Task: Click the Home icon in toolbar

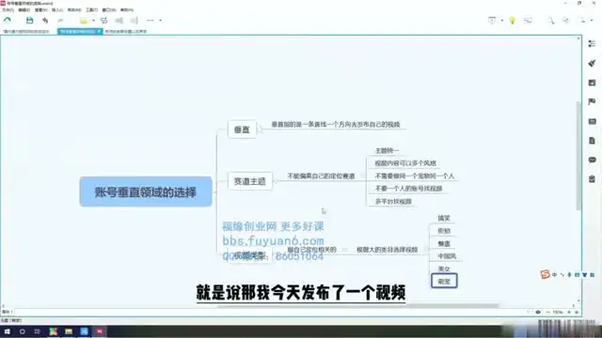Action: pyautogui.click(x=8, y=21)
